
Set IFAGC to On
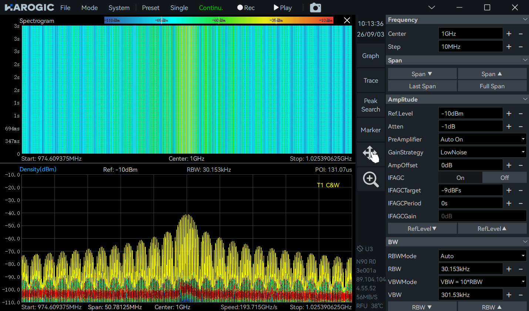[460, 178]
